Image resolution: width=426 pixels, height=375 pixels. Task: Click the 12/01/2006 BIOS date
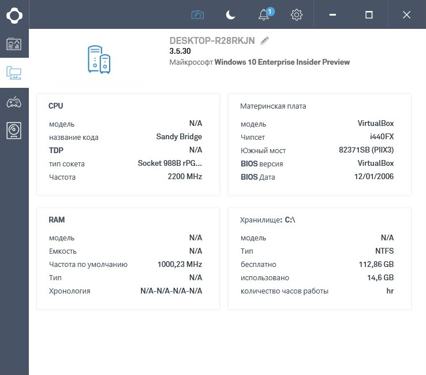[x=374, y=176]
